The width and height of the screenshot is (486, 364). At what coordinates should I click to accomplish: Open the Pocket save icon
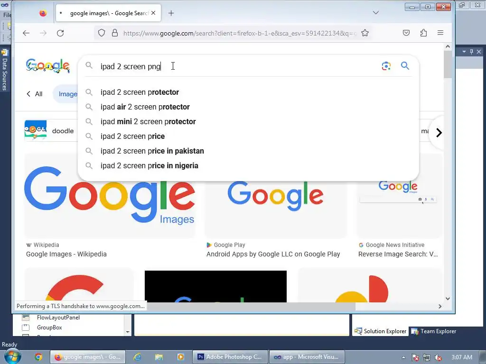(406, 33)
